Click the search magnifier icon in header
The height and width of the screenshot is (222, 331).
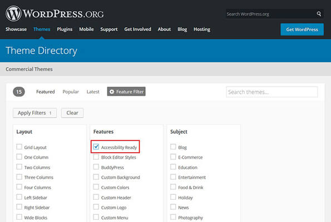tap(319, 14)
